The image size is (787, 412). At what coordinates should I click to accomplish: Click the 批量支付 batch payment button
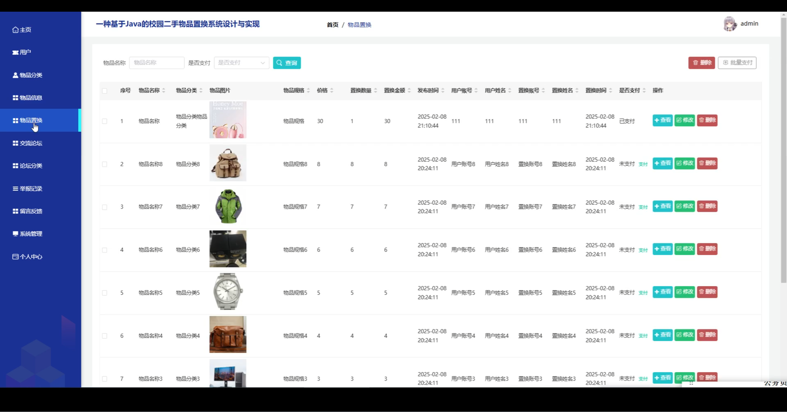tap(737, 63)
